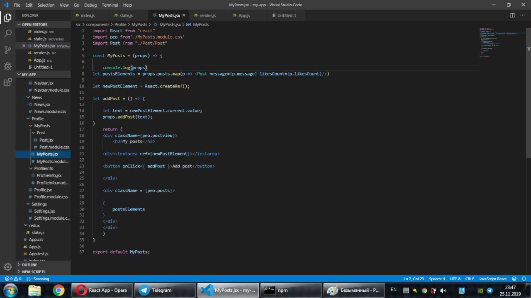The height and width of the screenshot is (298, 531).
Task: Expand the Outline section
Action: pos(29,265)
